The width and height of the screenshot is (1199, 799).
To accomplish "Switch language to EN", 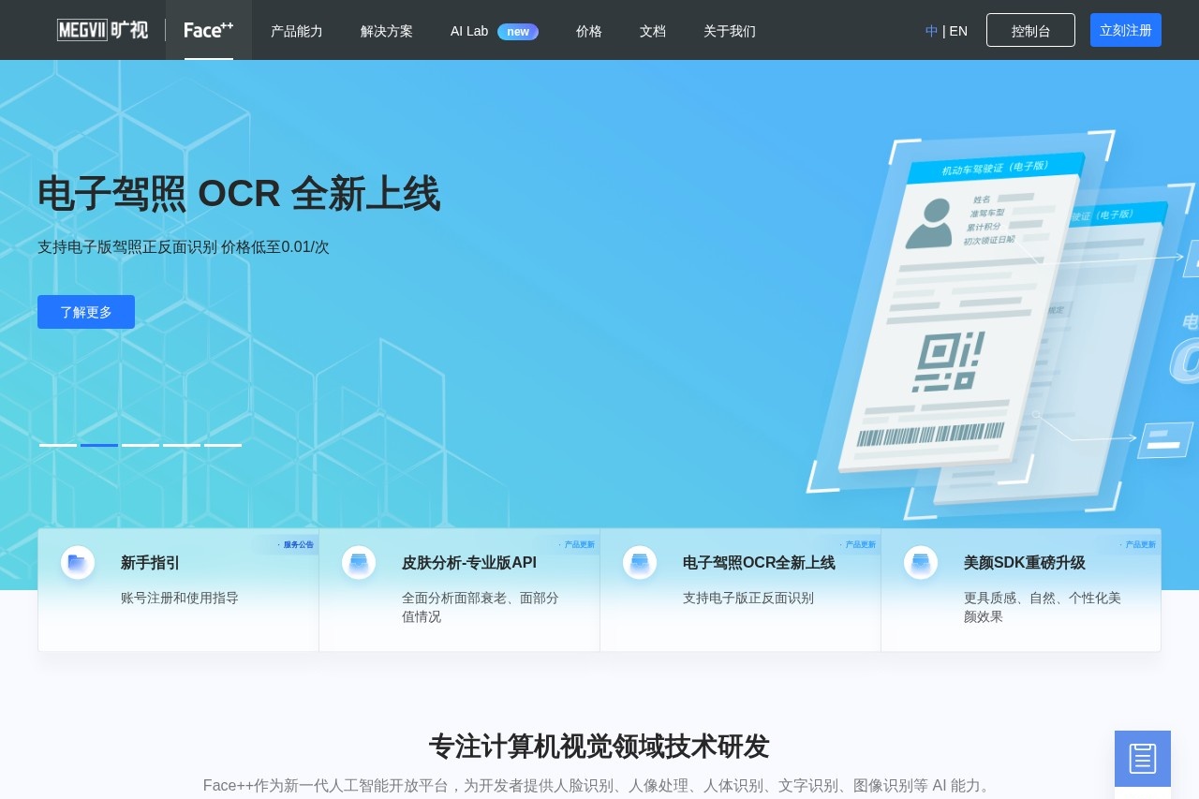I will [x=958, y=31].
